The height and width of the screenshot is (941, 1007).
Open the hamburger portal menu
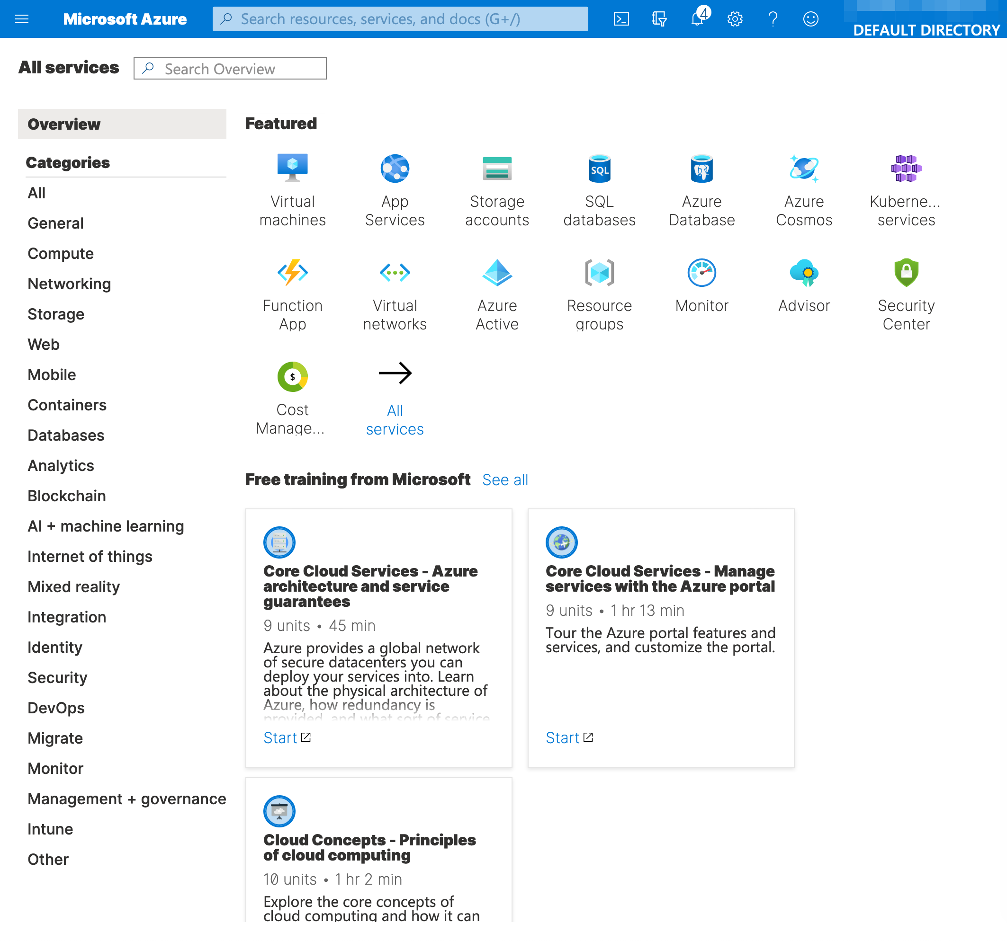(x=22, y=19)
